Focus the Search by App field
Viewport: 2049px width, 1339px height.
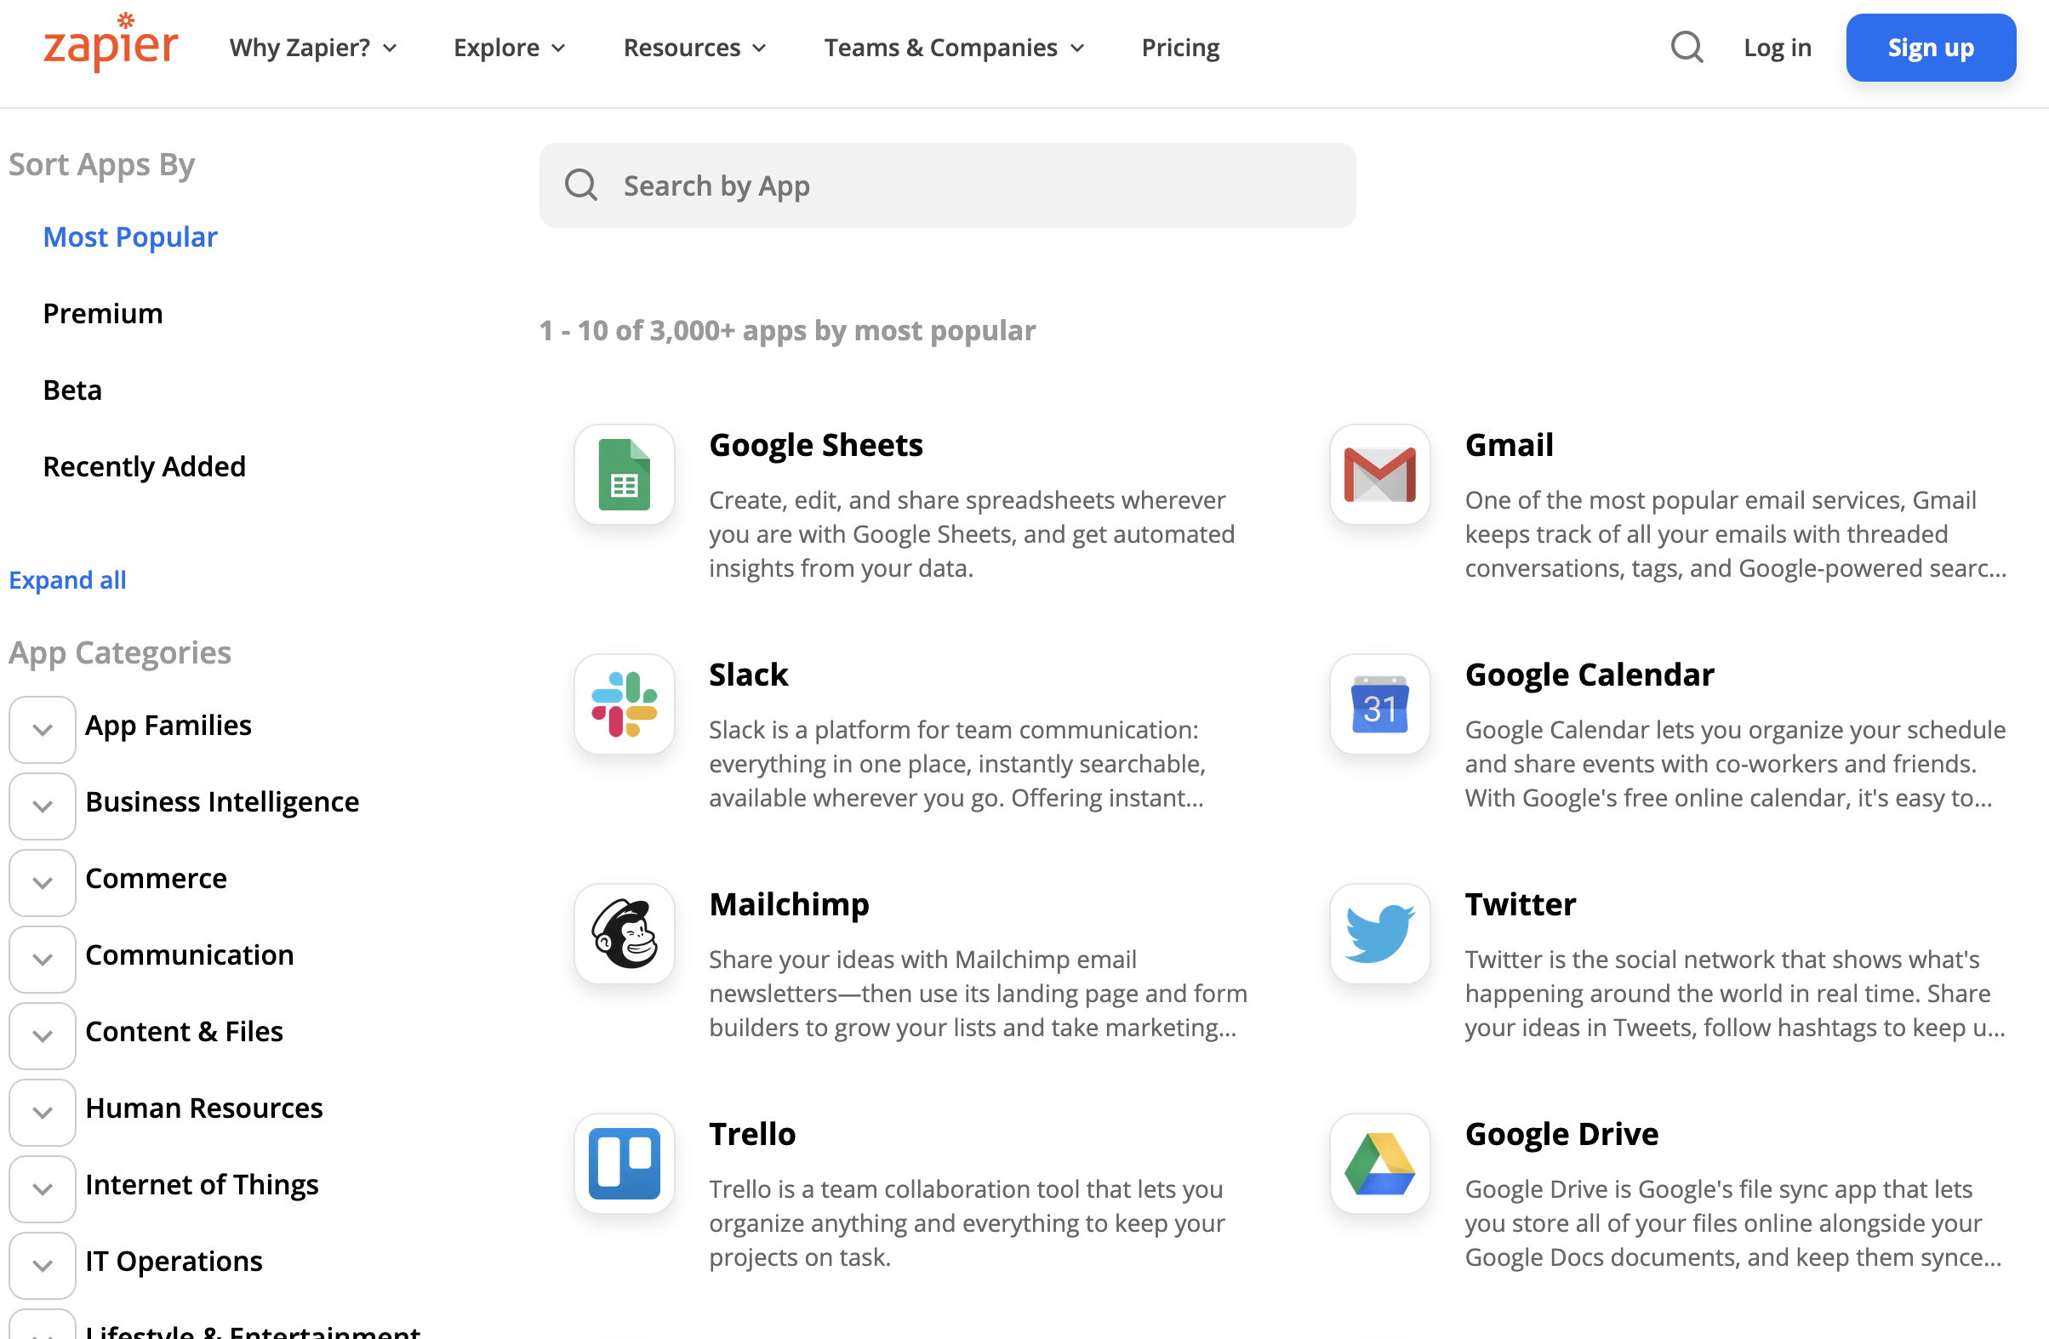pyautogui.click(x=947, y=185)
